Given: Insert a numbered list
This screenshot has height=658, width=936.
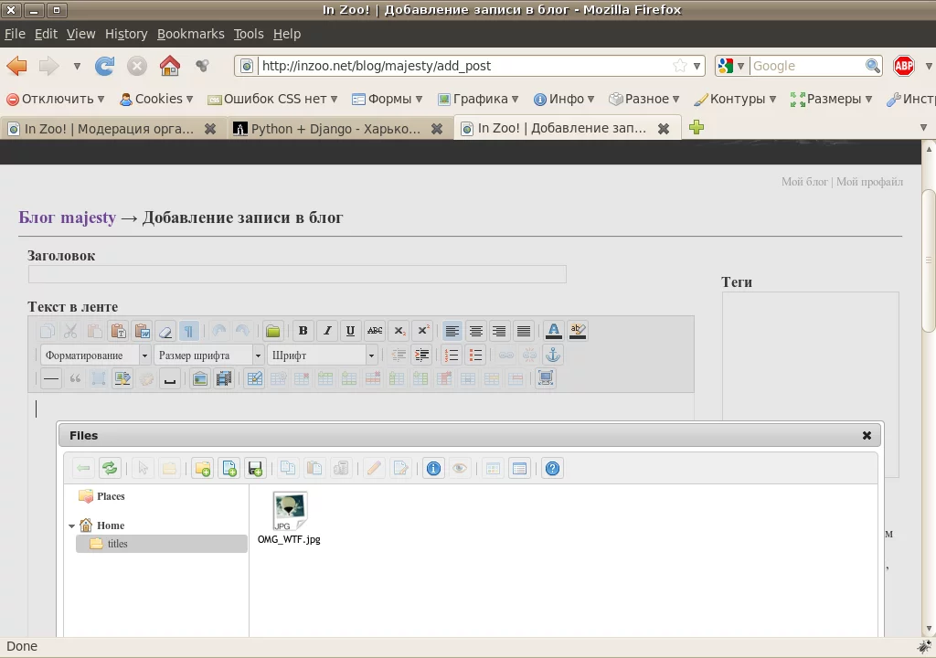Looking at the screenshot, I should point(452,356).
